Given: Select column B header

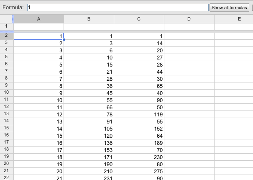Looking at the screenshot, I should (89, 19).
